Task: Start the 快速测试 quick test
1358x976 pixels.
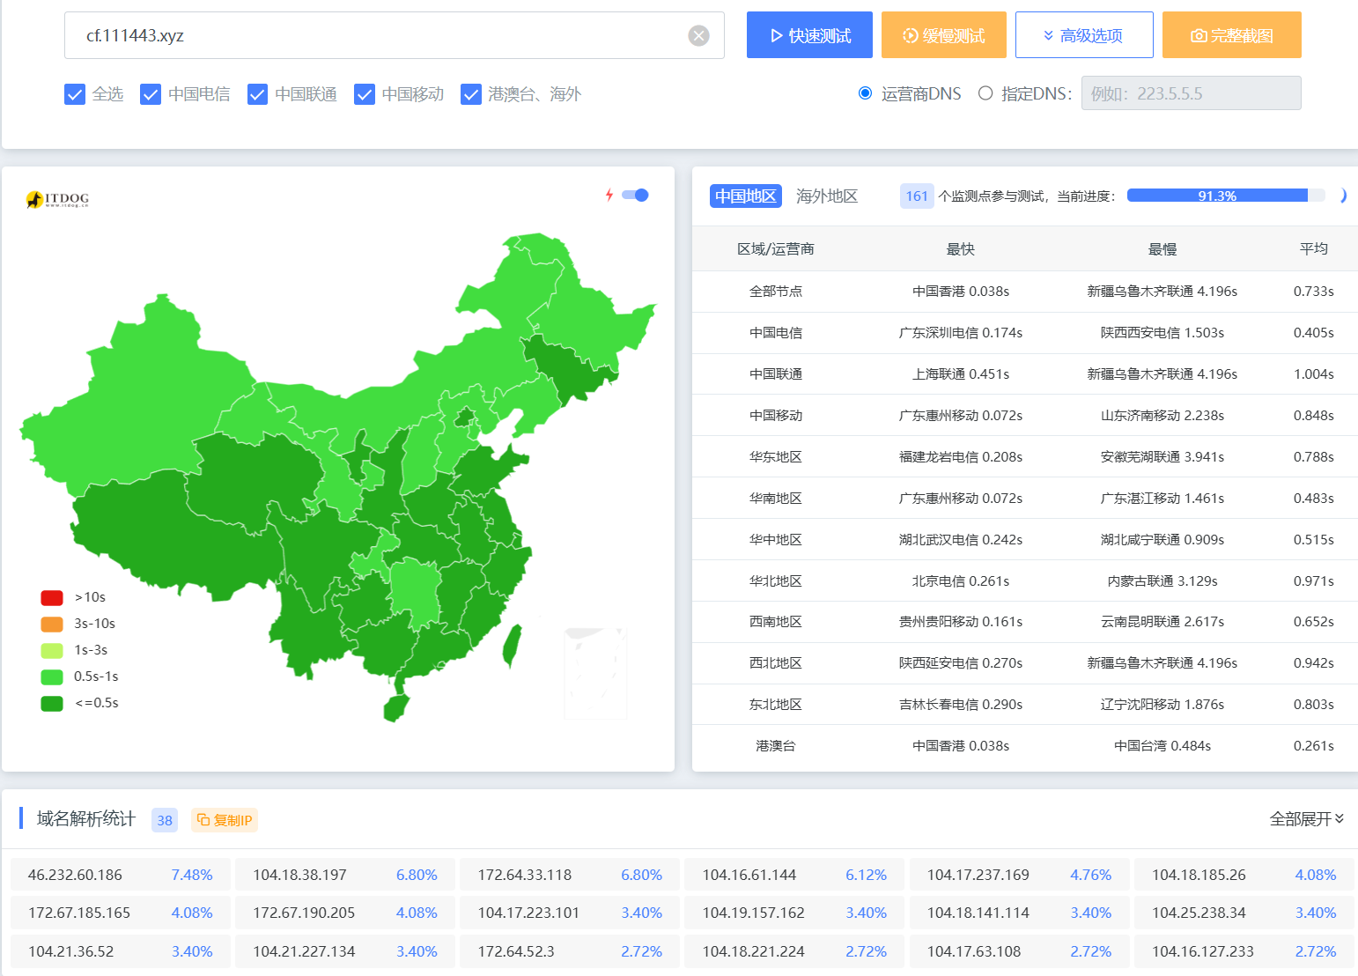Action: [809, 35]
